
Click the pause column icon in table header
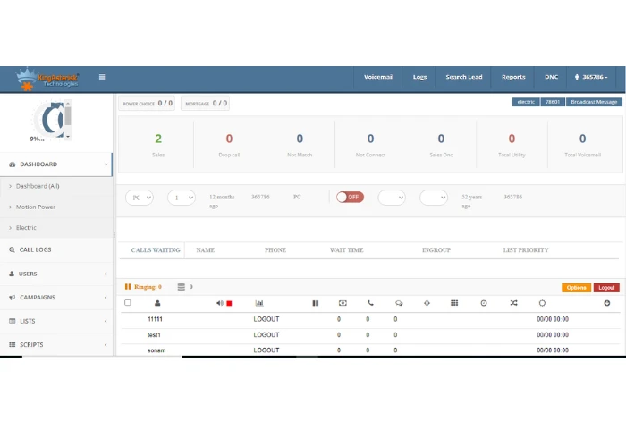(x=316, y=303)
